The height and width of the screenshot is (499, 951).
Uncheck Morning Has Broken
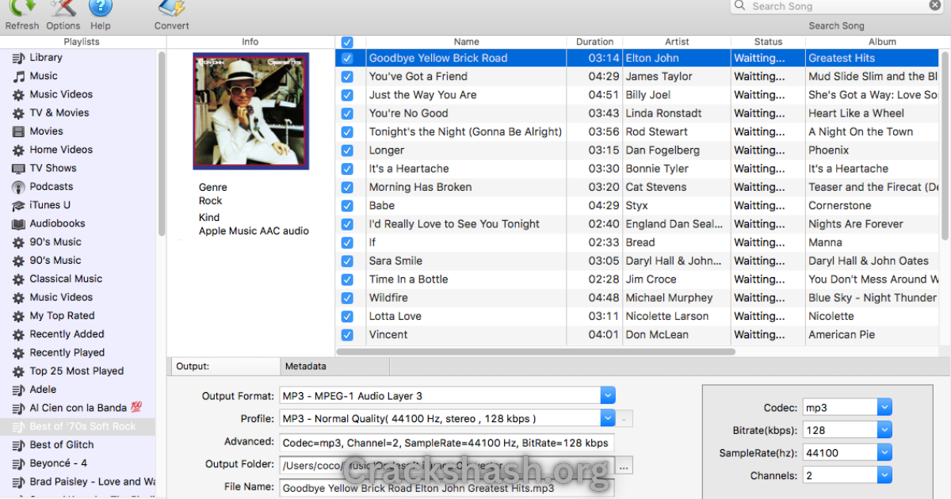[346, 187]
